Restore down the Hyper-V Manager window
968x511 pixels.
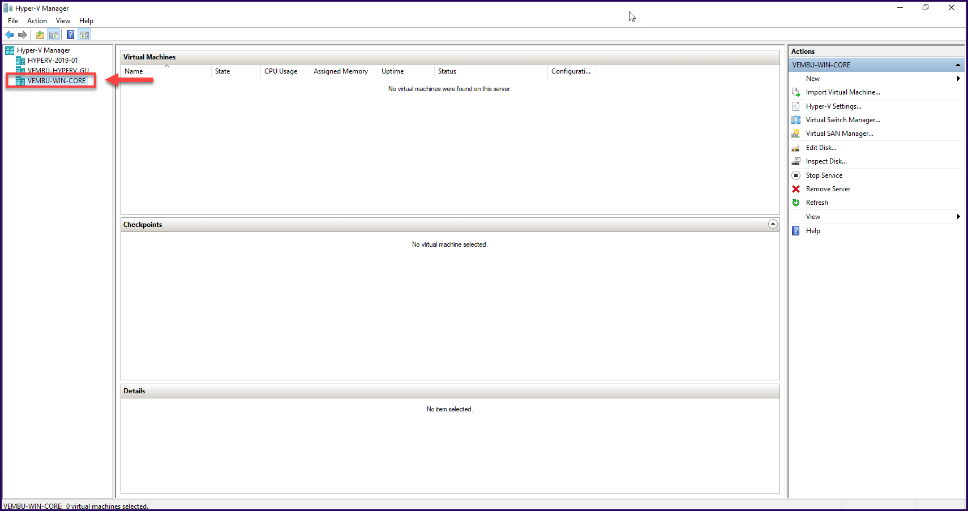click(x=926, y=8)
